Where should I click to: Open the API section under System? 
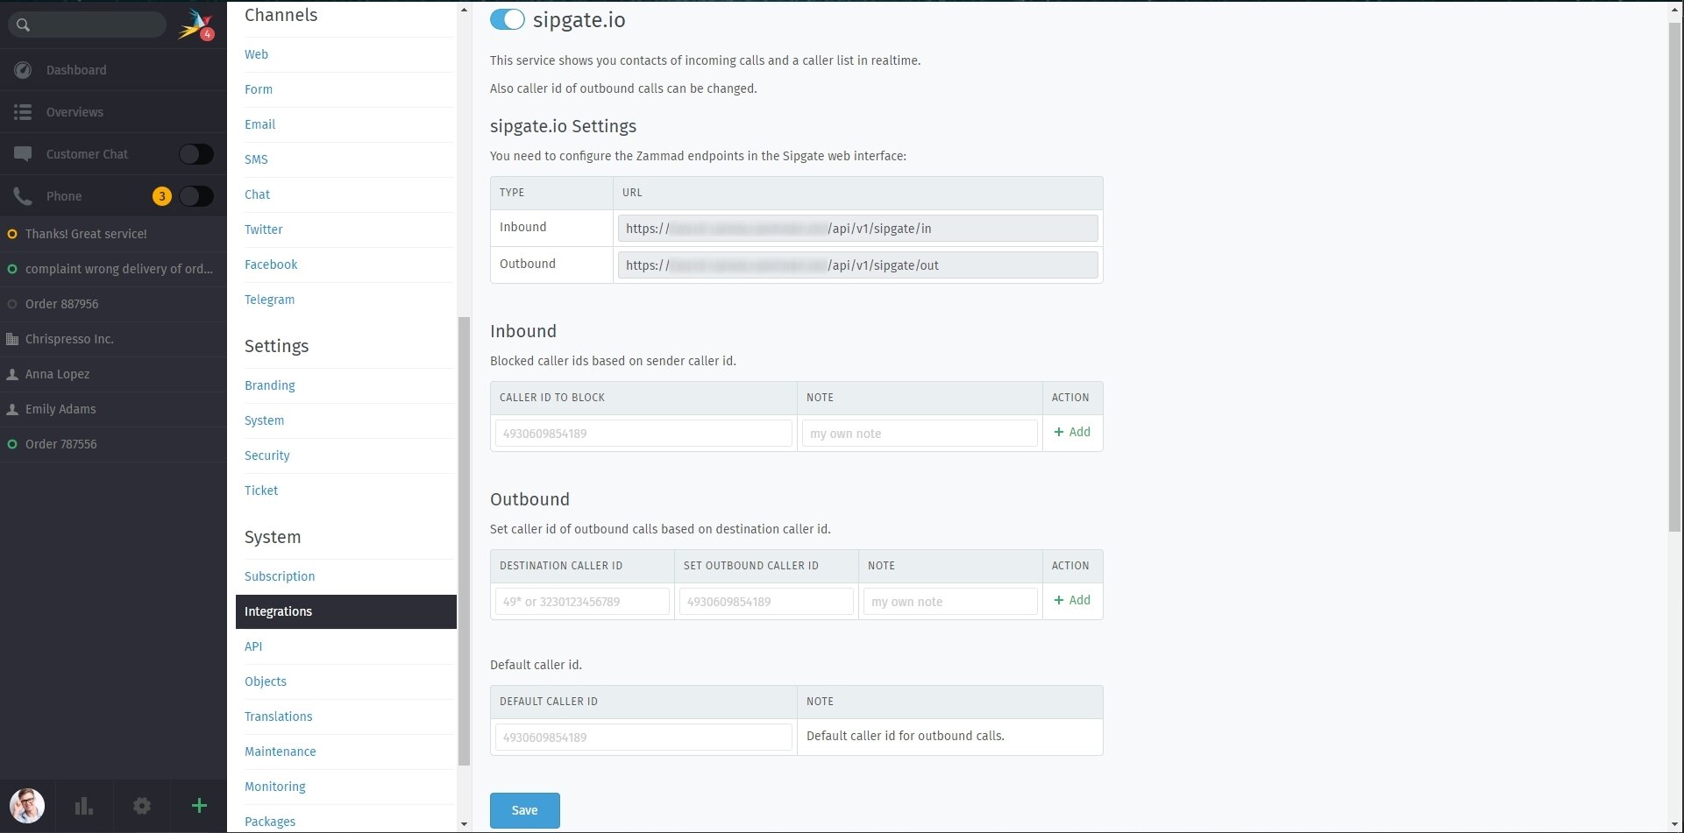click(x=253, y=646)
